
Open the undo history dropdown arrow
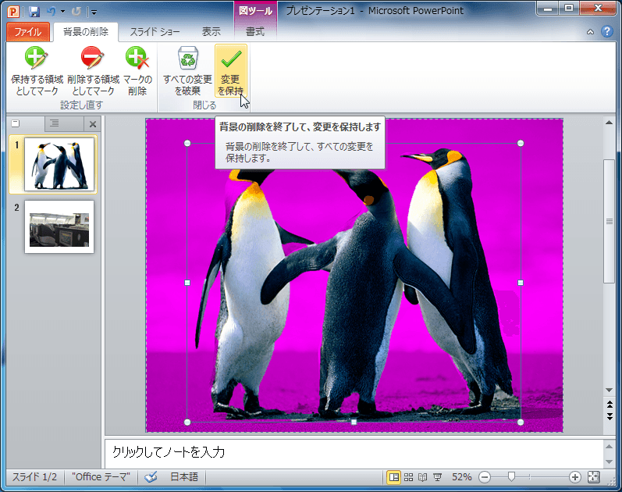62,12
